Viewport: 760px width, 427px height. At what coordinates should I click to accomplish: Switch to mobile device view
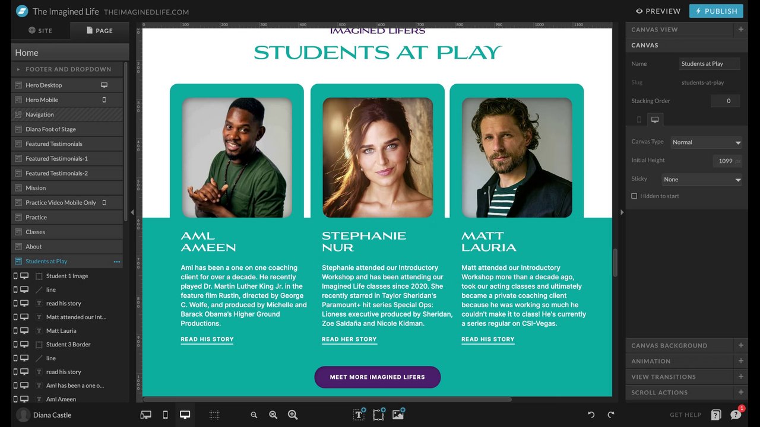[x=165, y=415]
